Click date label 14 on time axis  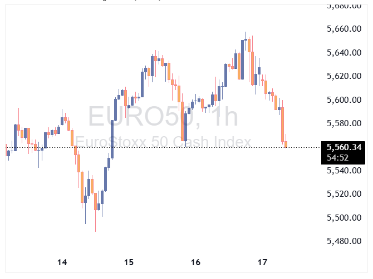coord(62,262)
